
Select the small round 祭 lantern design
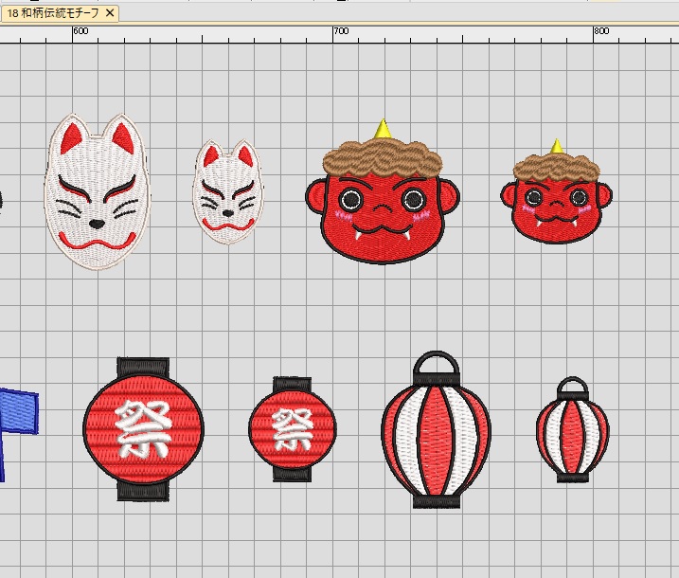coord(293,429)
